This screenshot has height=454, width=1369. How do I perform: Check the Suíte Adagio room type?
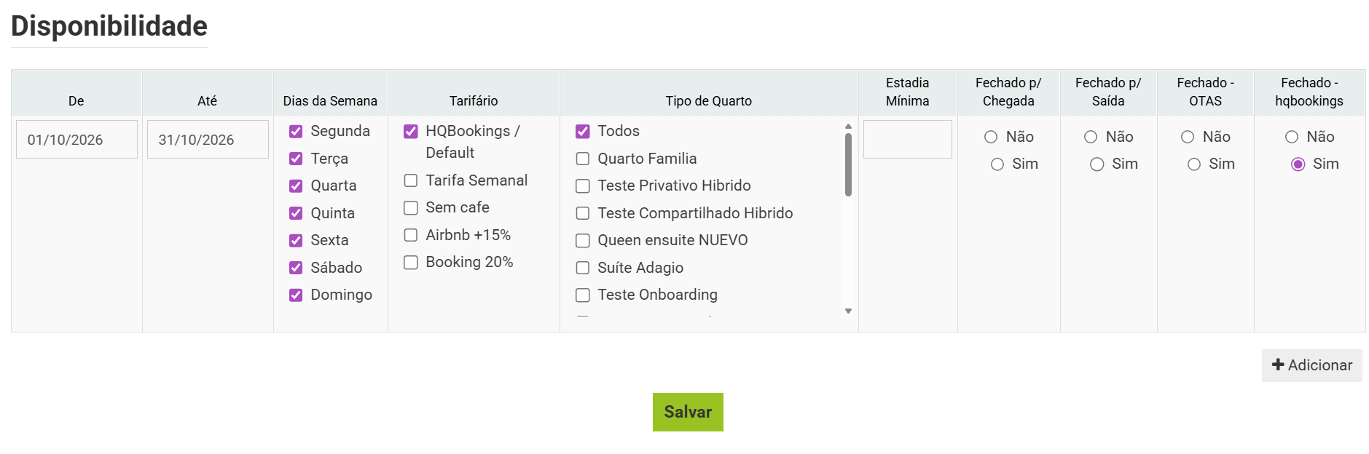click(x=583, y=268)
